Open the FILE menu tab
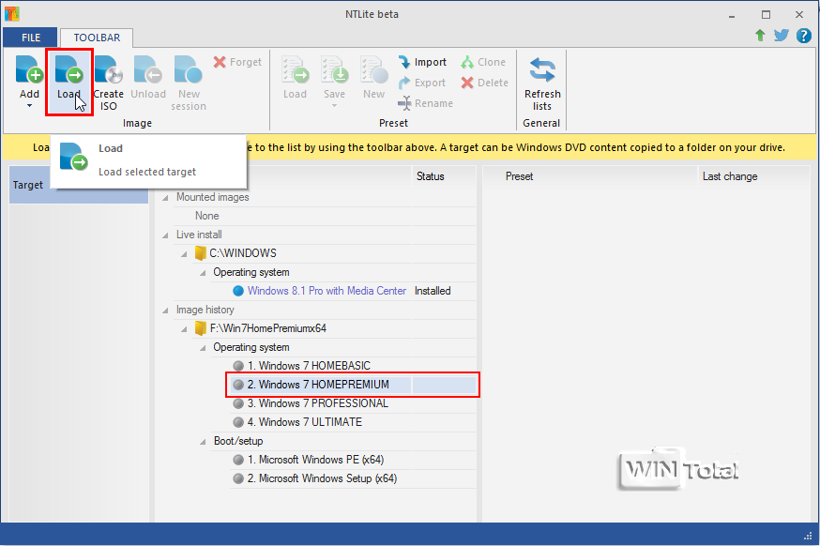 pos(31,38)
